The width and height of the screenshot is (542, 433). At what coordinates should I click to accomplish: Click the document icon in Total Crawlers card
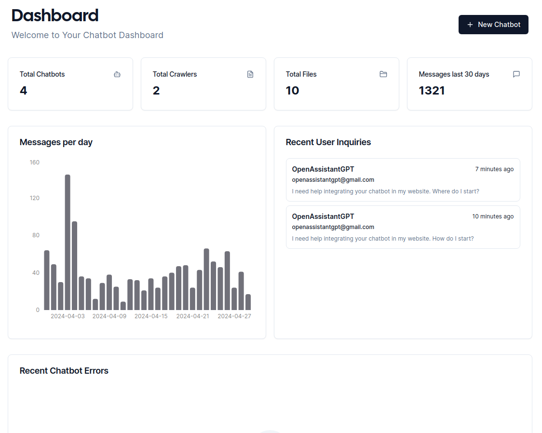click(x=250, y=74)
